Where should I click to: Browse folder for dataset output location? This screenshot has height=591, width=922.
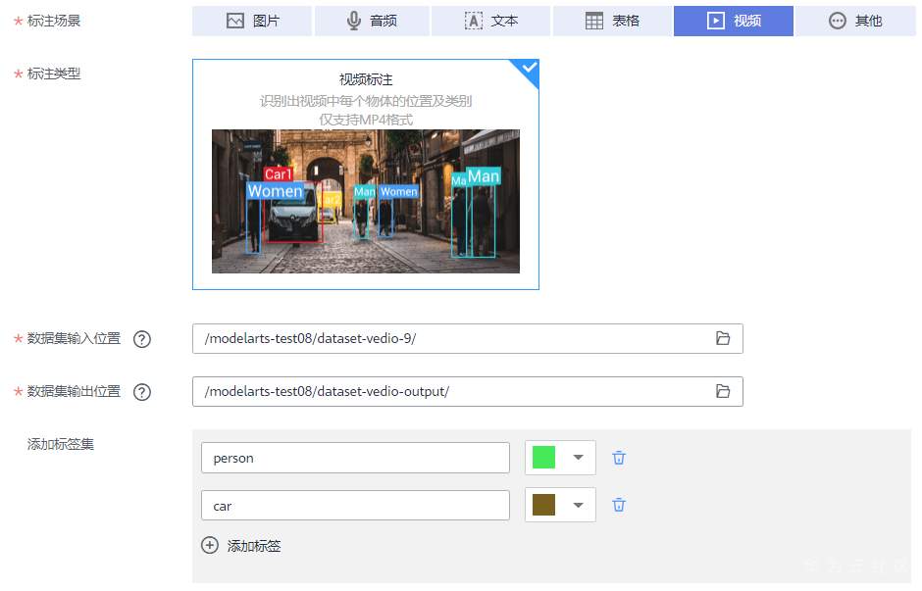723,391
